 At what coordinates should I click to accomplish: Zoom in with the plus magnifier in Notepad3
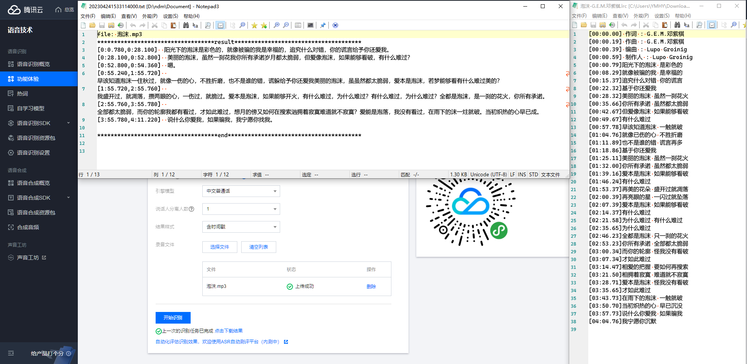pos(276,25)
